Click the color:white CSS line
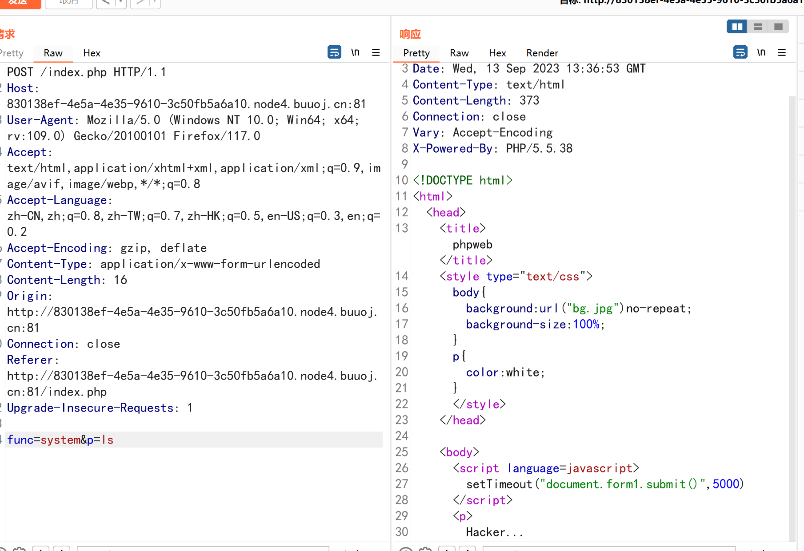 (506, 373)
